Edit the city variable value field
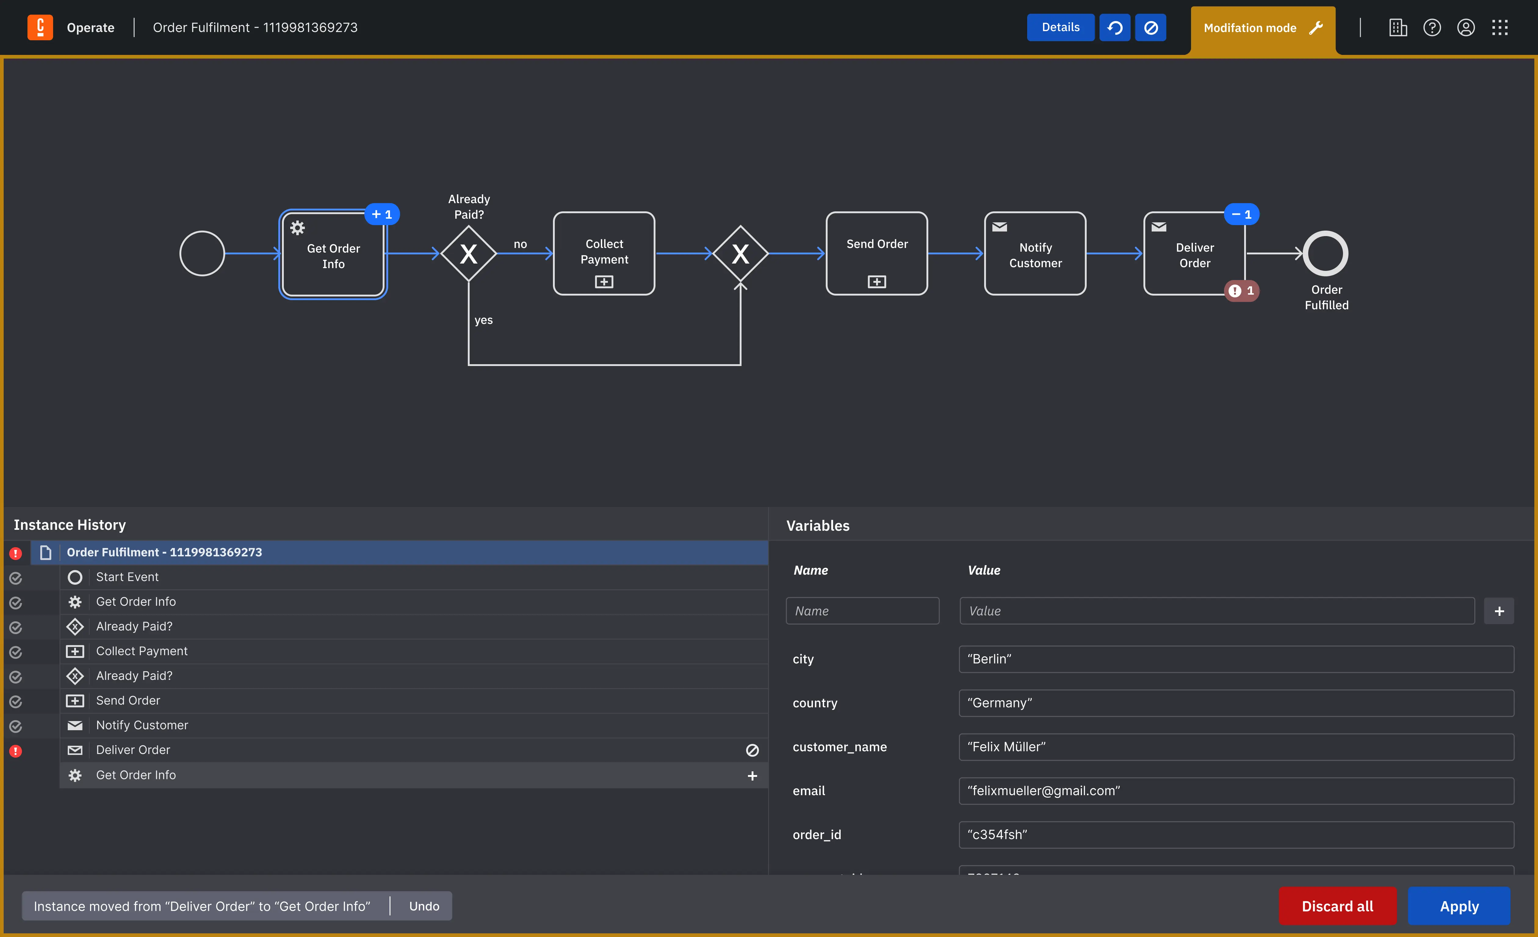This screenshot has width=1538, height=937. point(1236,659)
